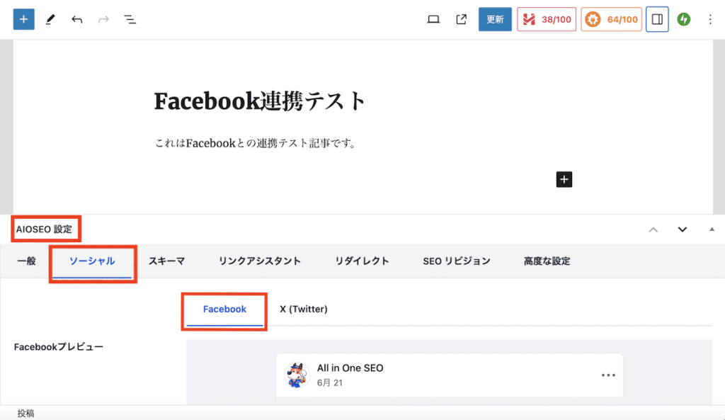725x420 pixels.
Task: Switch to the スキーマ tab
Action: pyautogui.click(x=166, y=261)
